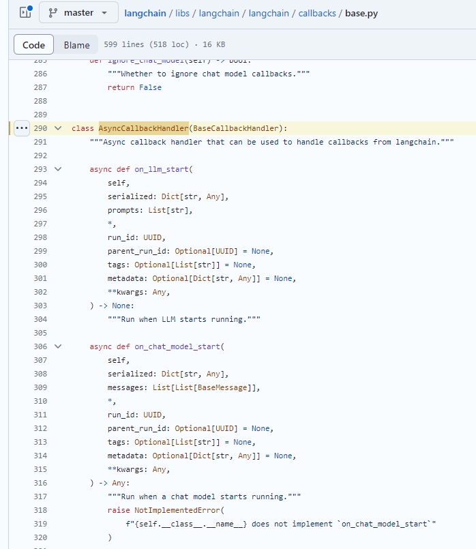Switch to the Code tab
476x549 pixels.
pyautogui.click(x=33, y=45)
